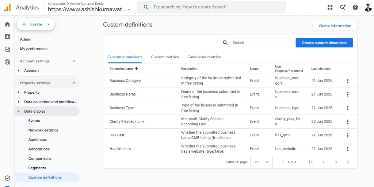Open the Reports bar chart icon

click(7, 37)
